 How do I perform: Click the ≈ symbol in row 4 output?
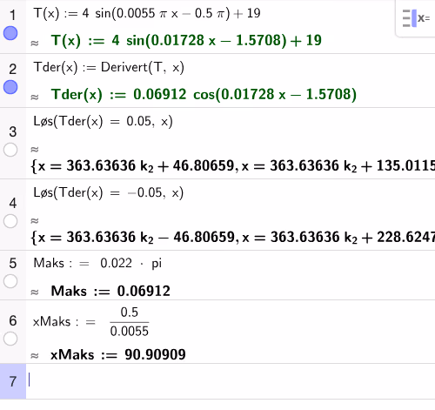(35, 221)
